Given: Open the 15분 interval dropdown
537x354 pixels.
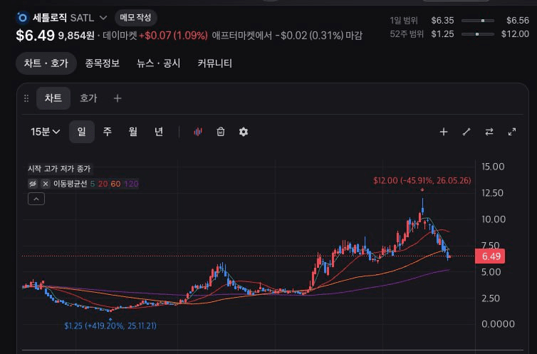Looking at the screenshot, I should click(45, 132).
